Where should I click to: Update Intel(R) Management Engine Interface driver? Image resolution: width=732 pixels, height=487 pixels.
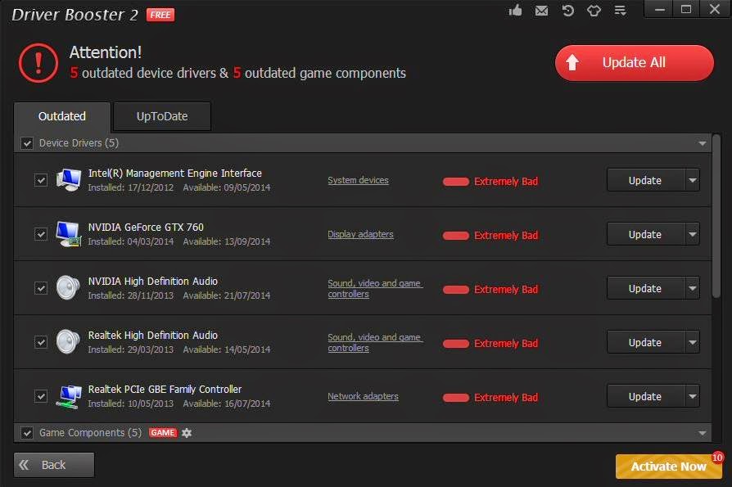click(x=646, y=180)
